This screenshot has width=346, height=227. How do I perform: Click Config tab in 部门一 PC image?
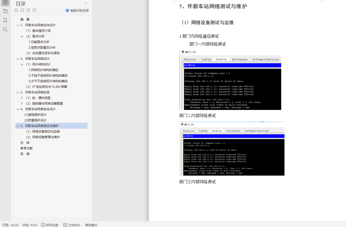pyautogui.click(x=206, y=59)
